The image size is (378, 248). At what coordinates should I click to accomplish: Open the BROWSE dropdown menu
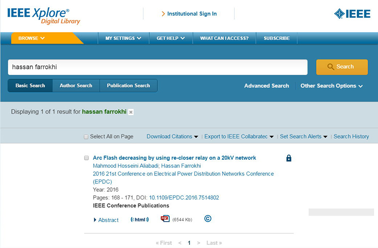[x=31, y=38]
